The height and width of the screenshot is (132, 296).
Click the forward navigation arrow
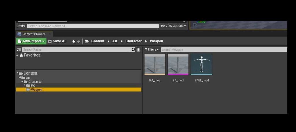tap(79, 41)
